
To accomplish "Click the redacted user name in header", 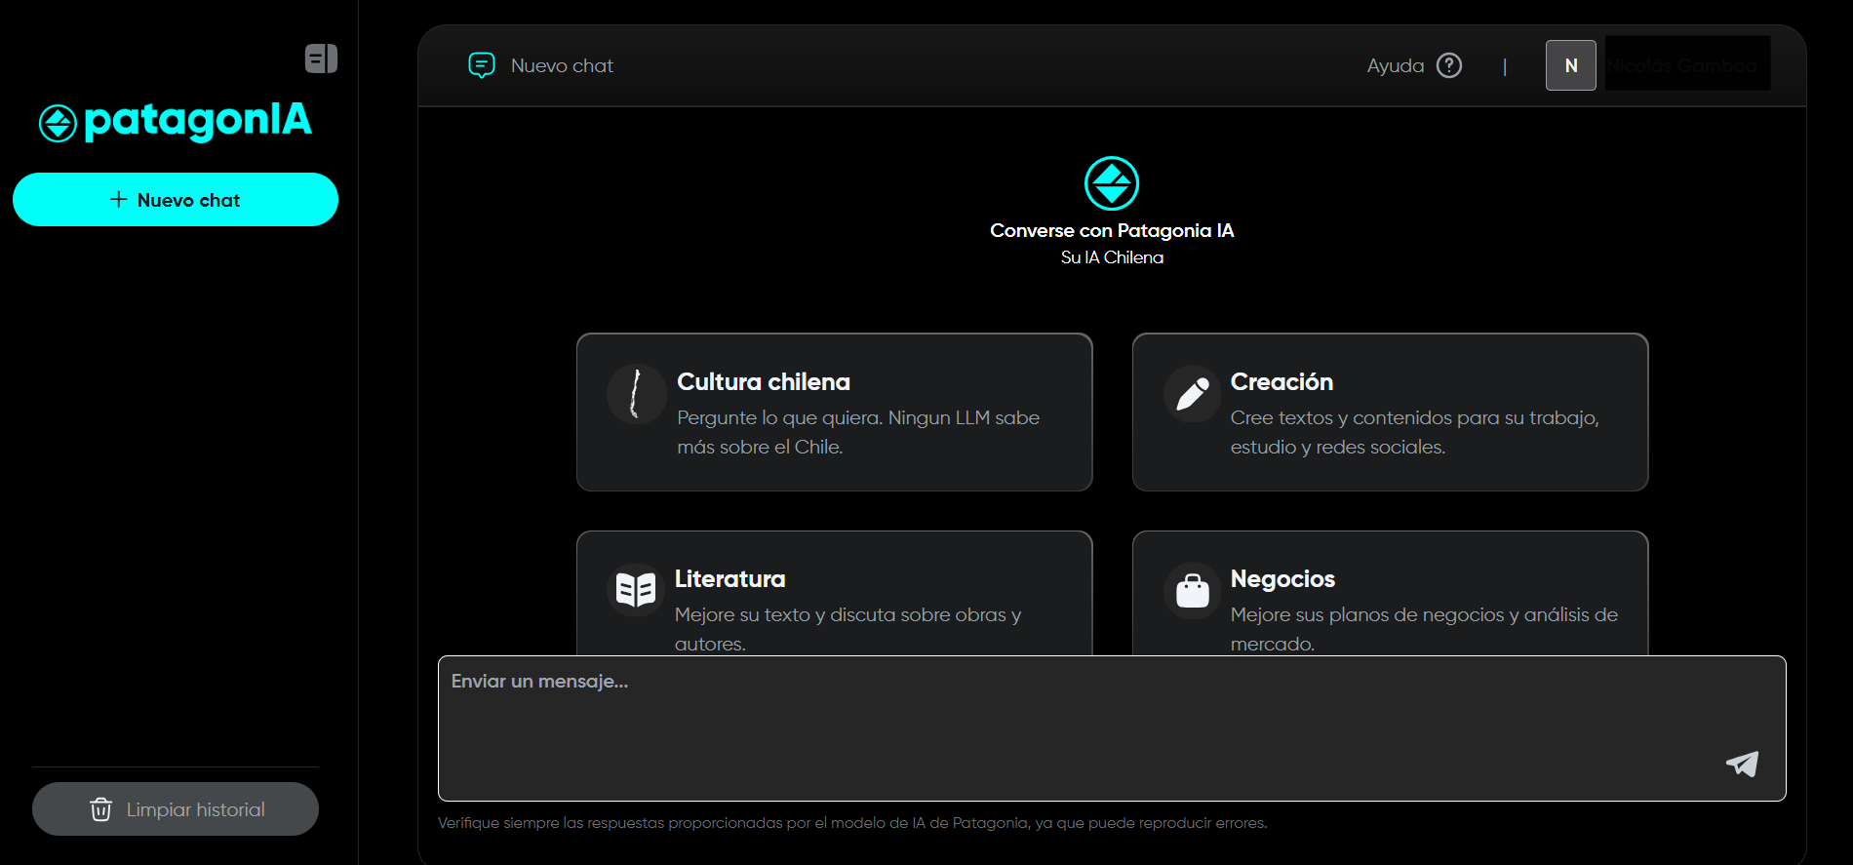I will coord(1686,64).
